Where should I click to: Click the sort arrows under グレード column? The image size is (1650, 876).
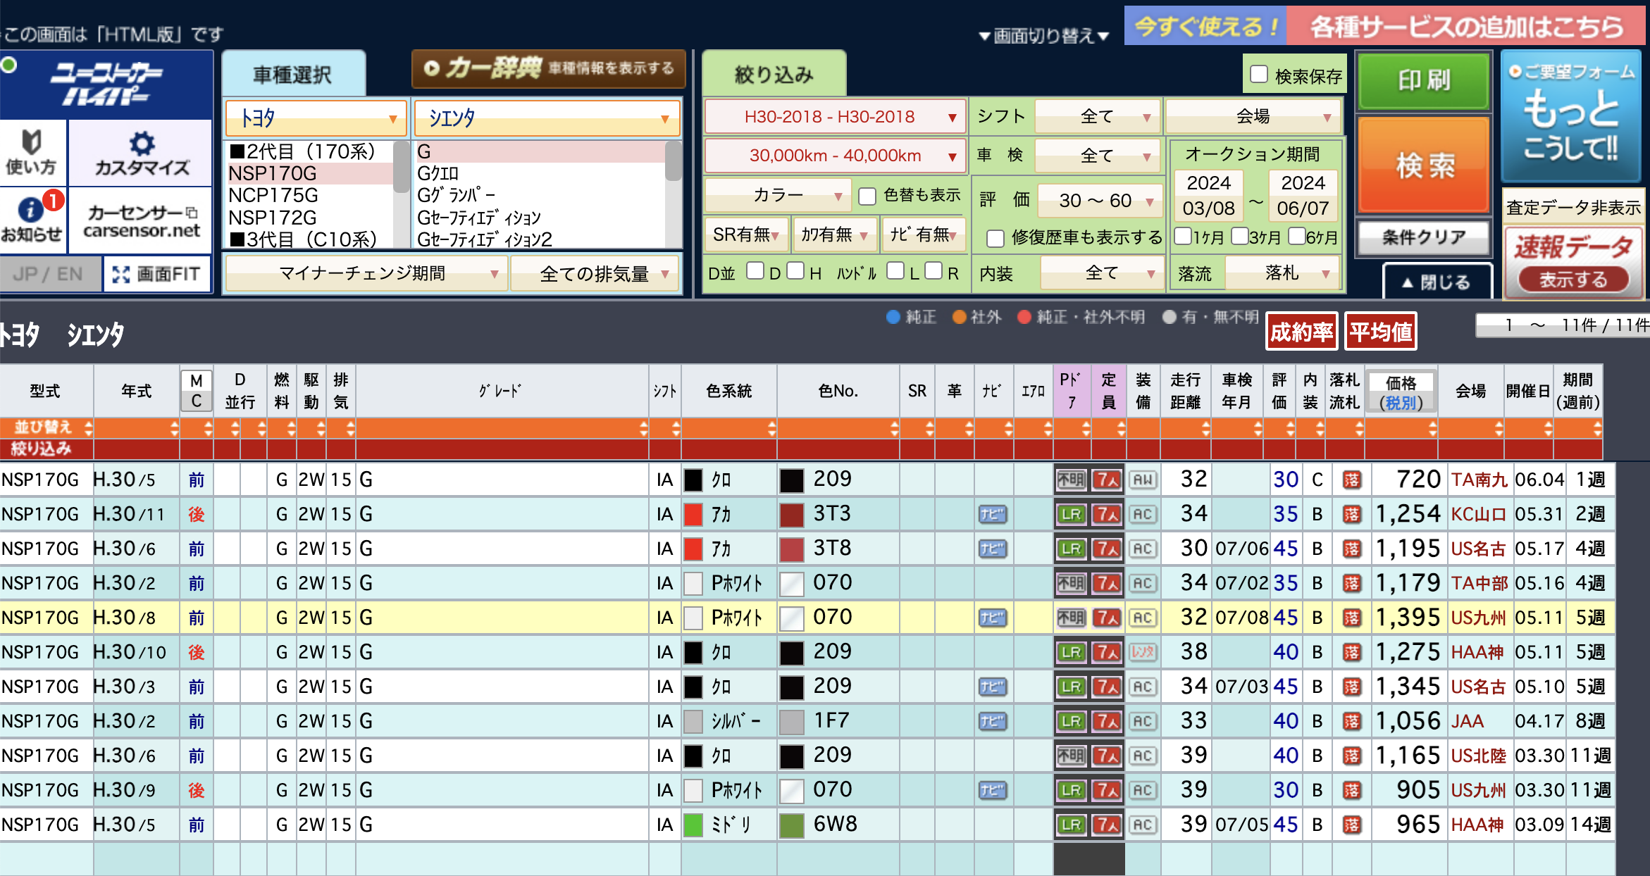(643, 428)
